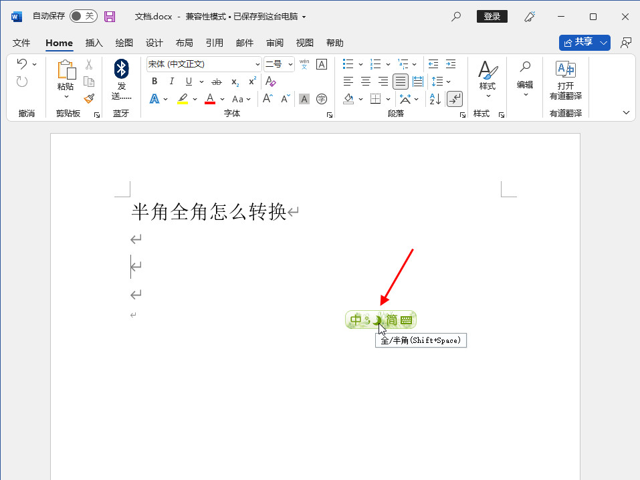Switch to the 插入 tab
Viewport: 640px width, 480px height.
click(94, 43)
